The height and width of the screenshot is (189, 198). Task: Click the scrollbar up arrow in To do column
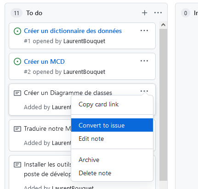click(163, 25)
